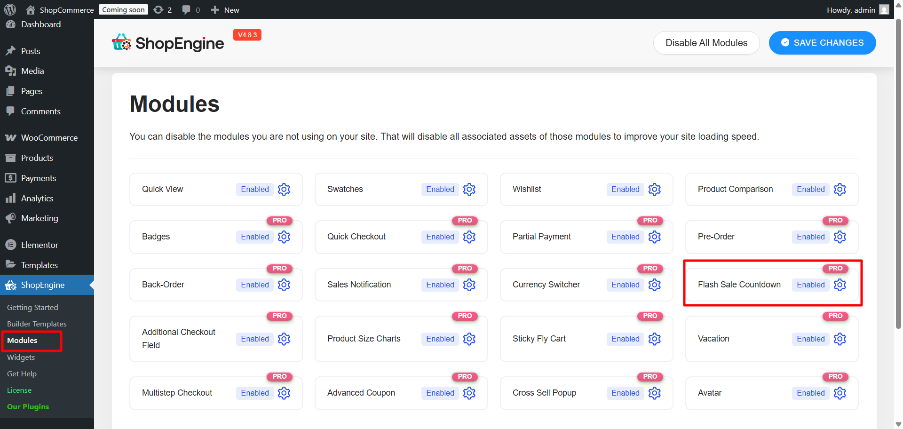Open the Our Plugins link
The image size is (903, 429).
point(28,407)
